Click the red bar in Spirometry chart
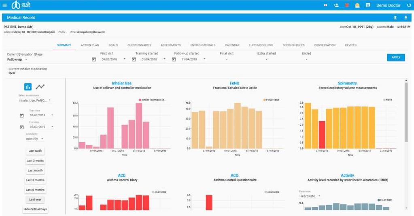This screenshot has width=414, height=216. click(x=322, y=134)
